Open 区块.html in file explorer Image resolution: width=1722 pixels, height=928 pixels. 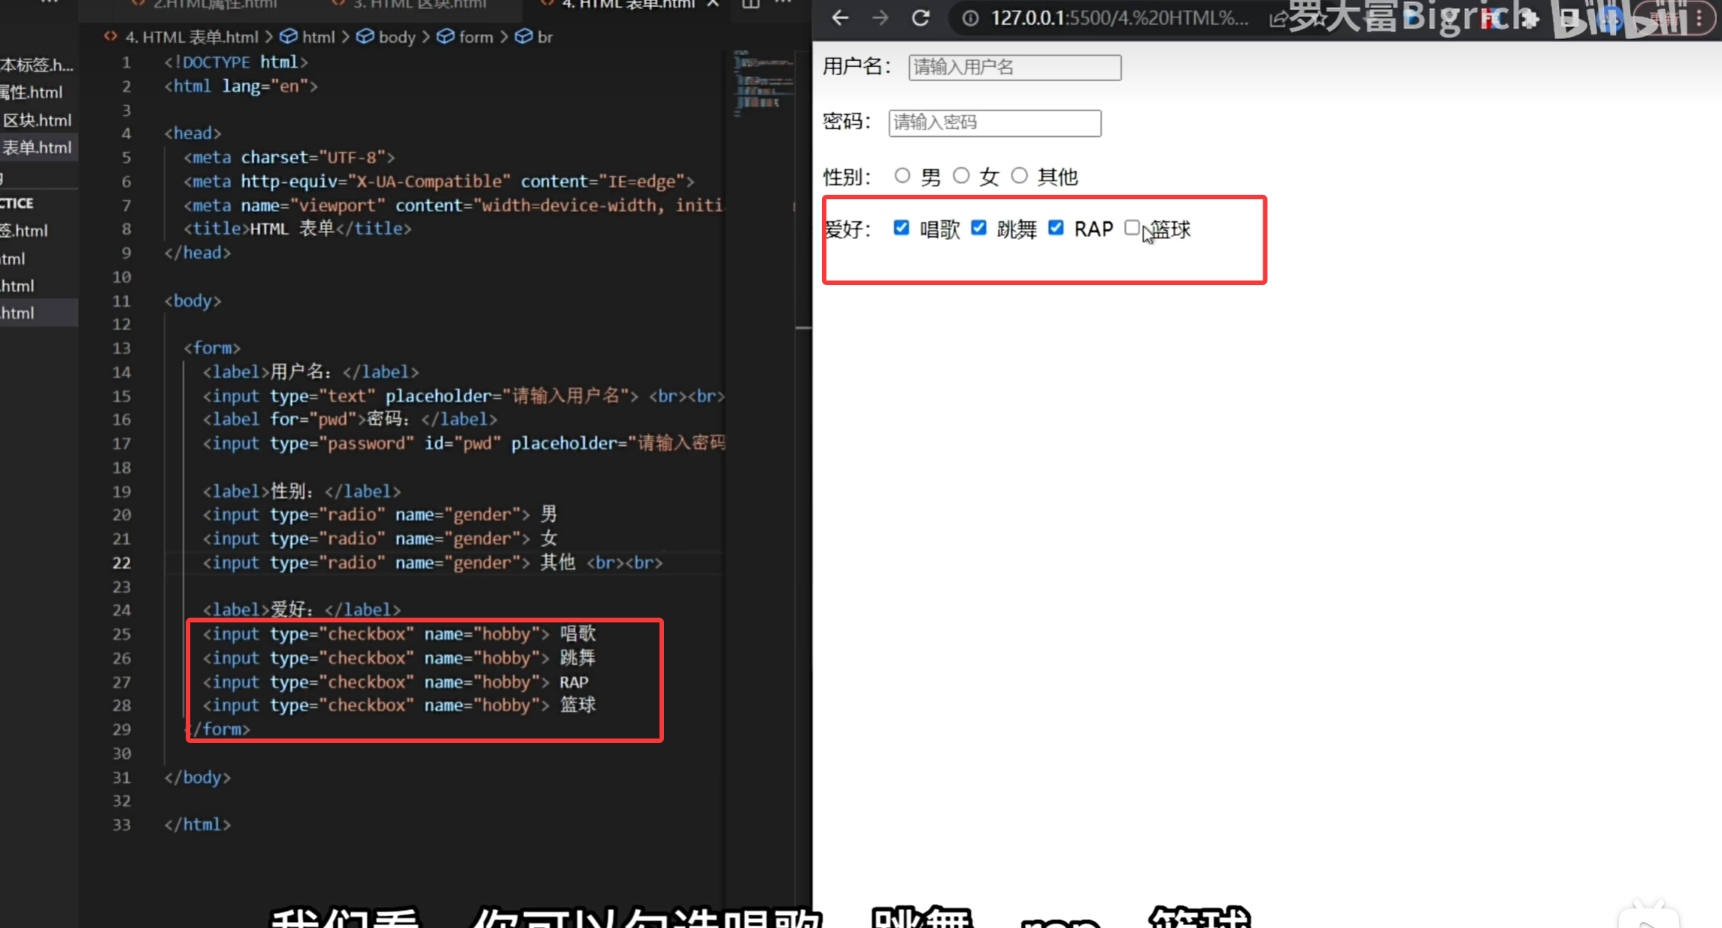[37, 120]
